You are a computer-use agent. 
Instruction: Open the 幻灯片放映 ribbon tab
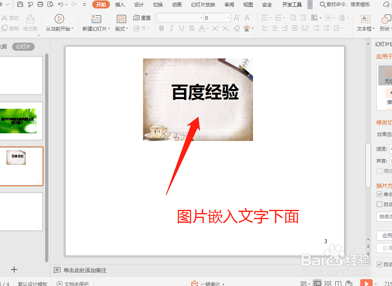point(203,4)
